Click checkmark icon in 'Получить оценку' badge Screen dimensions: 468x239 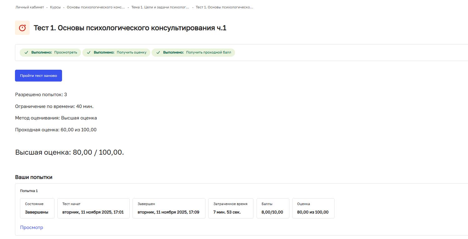pyautogui.click(x=89, y=53)
